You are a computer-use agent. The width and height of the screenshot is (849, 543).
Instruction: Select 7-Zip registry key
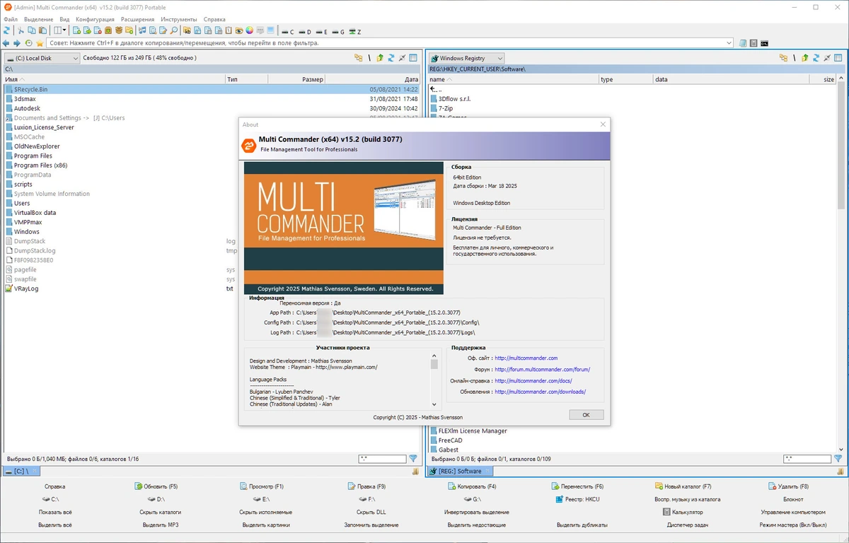(x=445, y=108)
